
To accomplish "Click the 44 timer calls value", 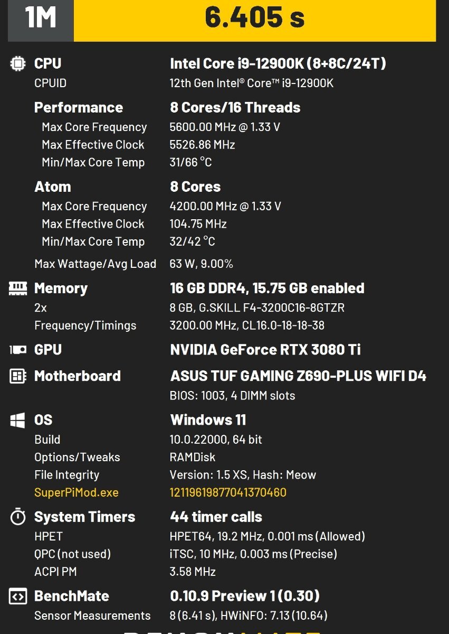I will pos(216,517).
